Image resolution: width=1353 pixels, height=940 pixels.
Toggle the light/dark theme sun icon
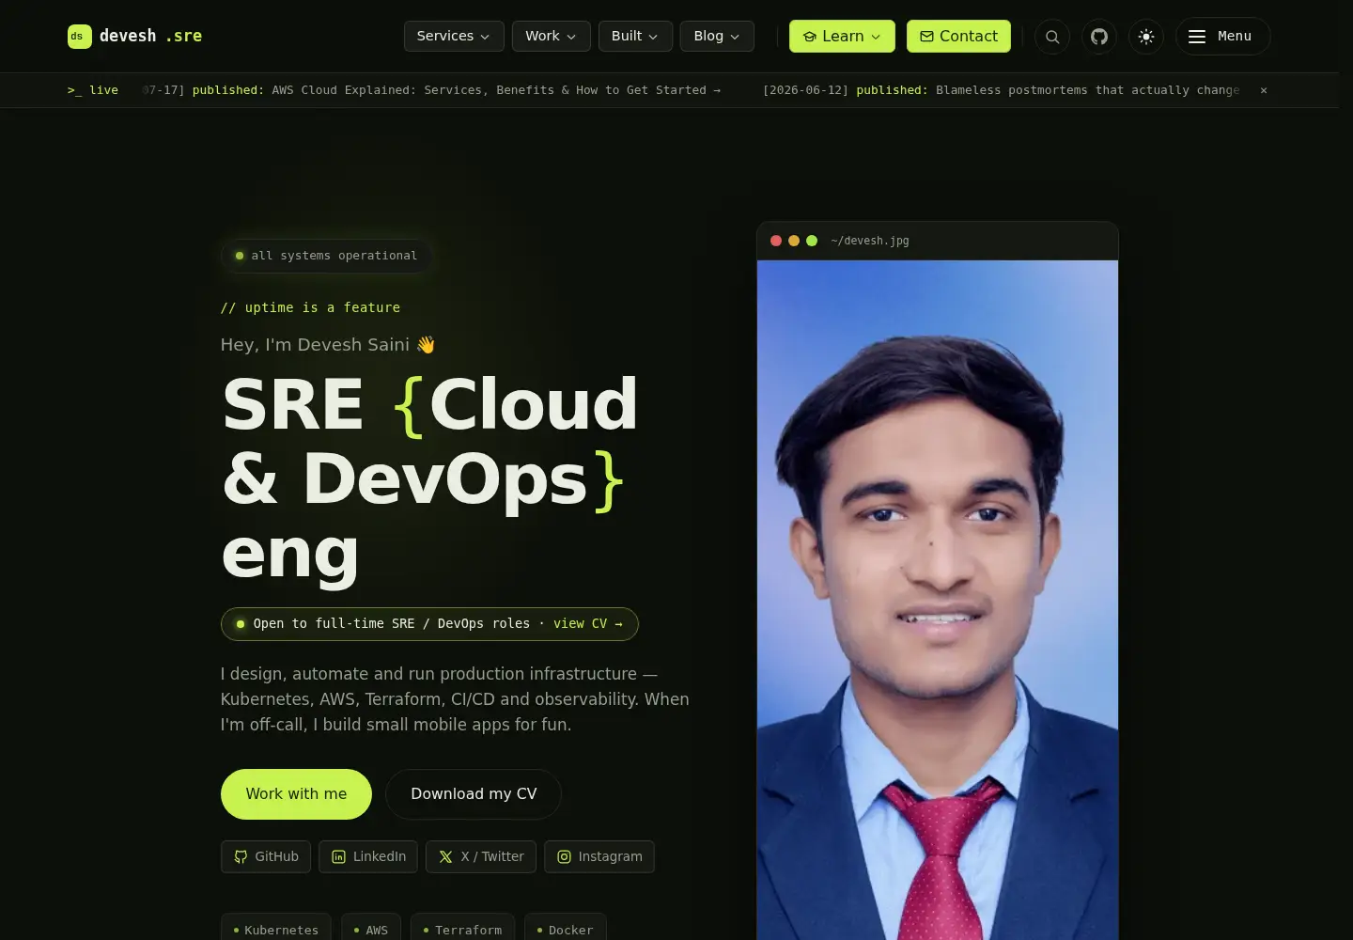[x=1146, y=37]
